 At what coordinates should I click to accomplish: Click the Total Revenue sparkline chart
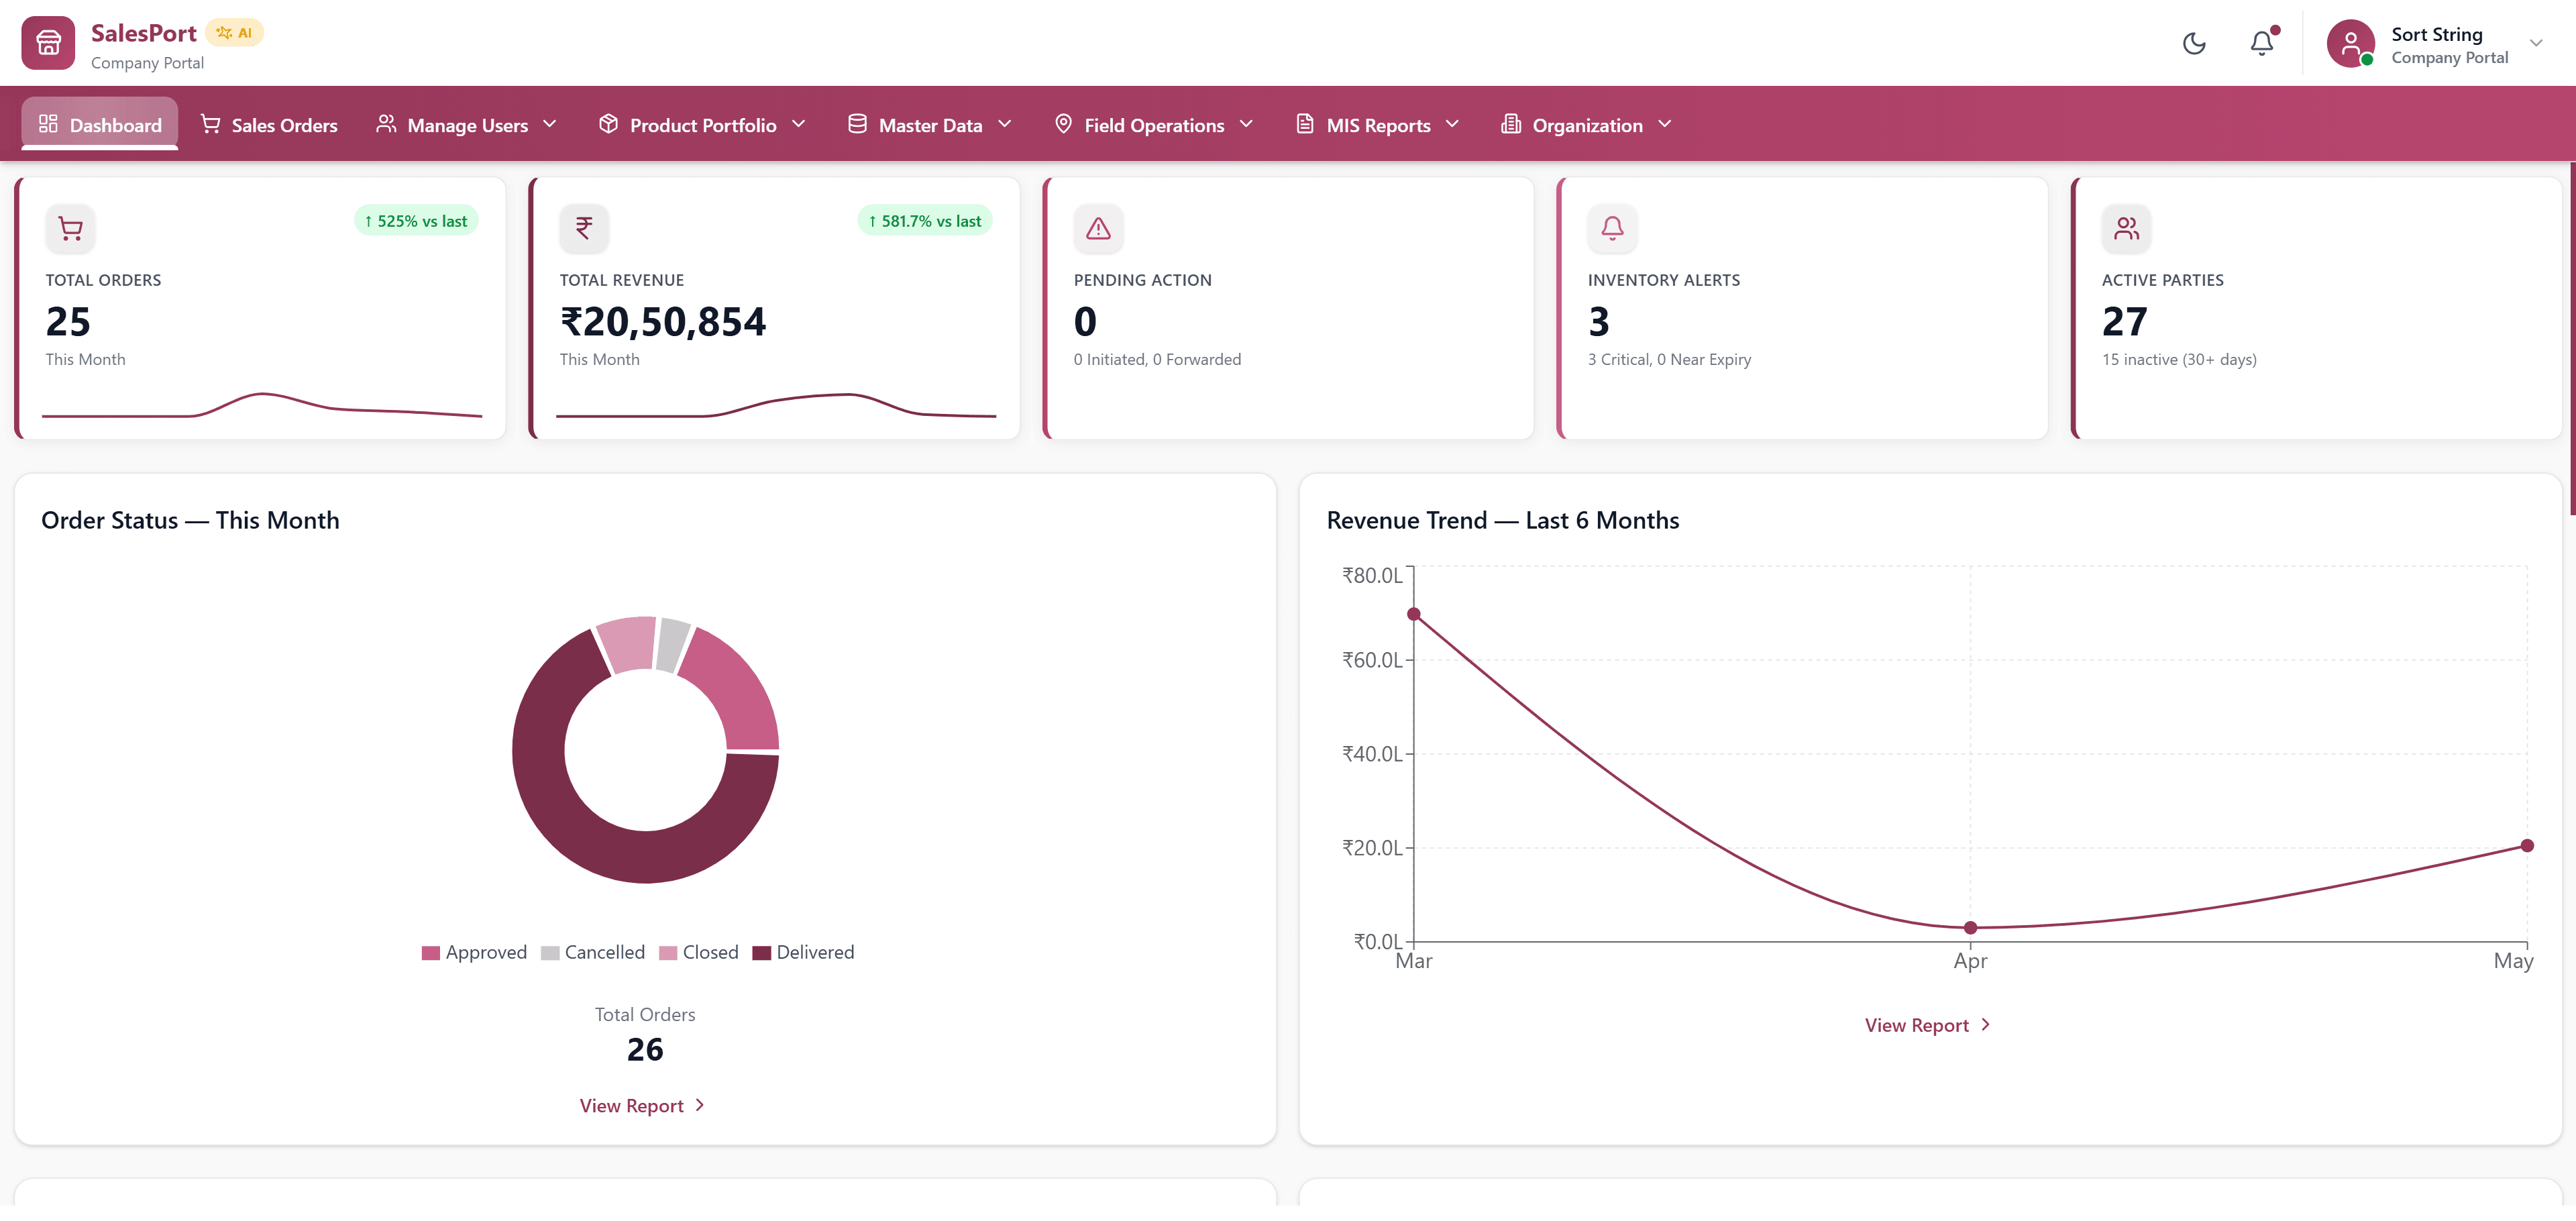click(776, 405)
